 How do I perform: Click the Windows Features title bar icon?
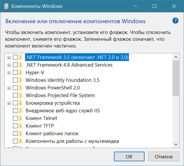[6, 6]
